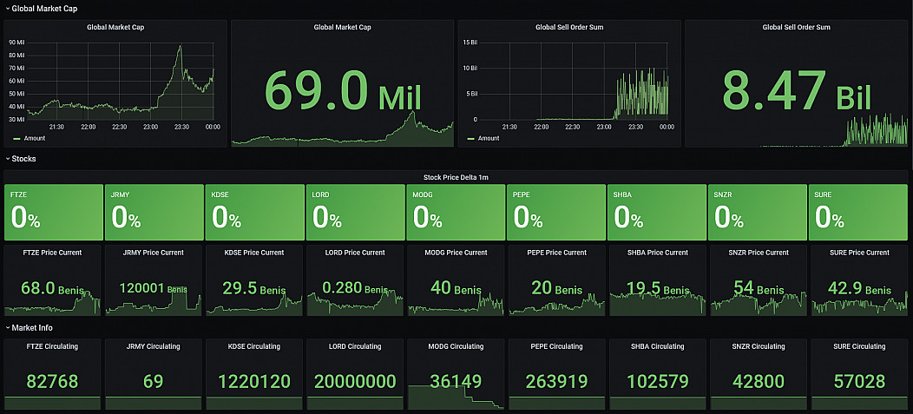
Task: Select the PEPE 0% delta tile
Action: pyautogui.click(x=555, y=213)
